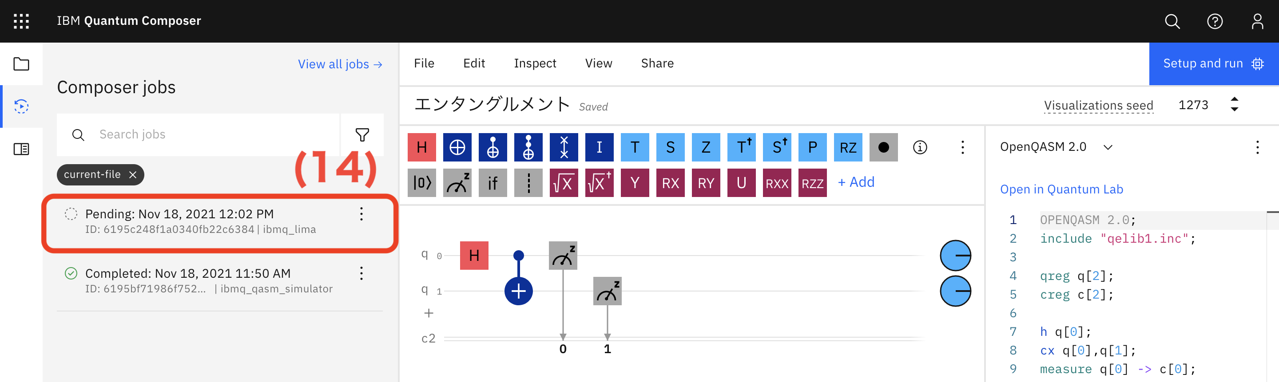
Task: Remove the current-file filter tag
Action: (x=133, y=175)
